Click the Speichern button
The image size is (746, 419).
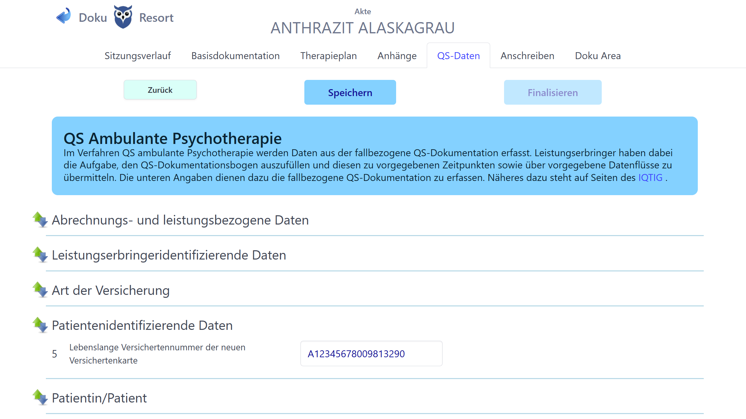350,92
